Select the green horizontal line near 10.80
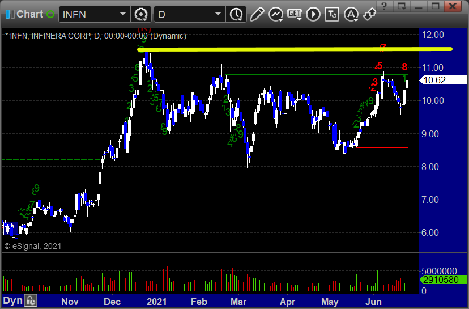 pyautogui.click(x=317, y=74)
